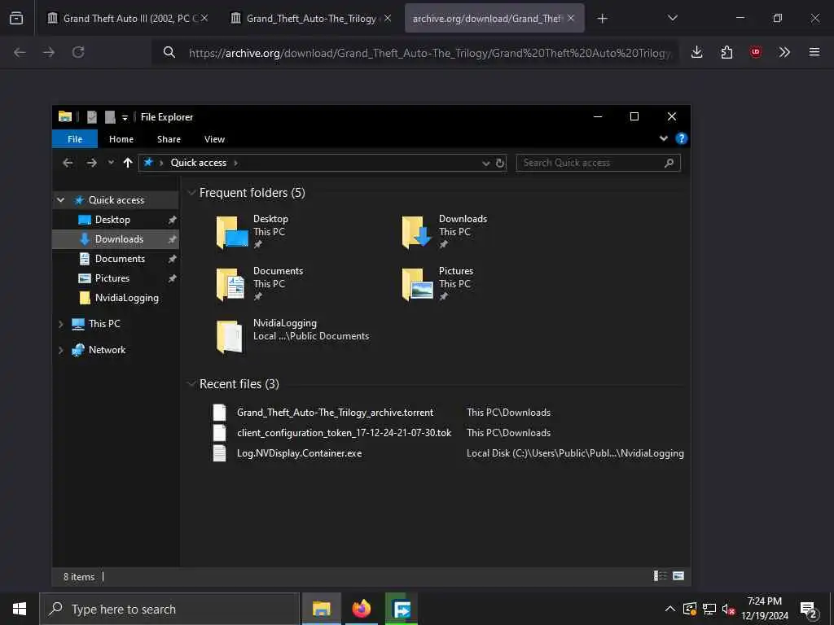This screenshot has width=834, height=625.
Task: Open a new browser tab
Action: [x=602, y=19]
